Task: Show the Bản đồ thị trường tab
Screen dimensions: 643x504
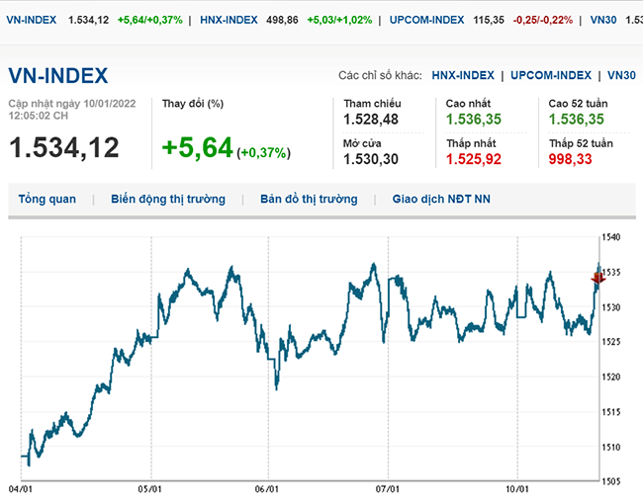Action: point(309,199)
